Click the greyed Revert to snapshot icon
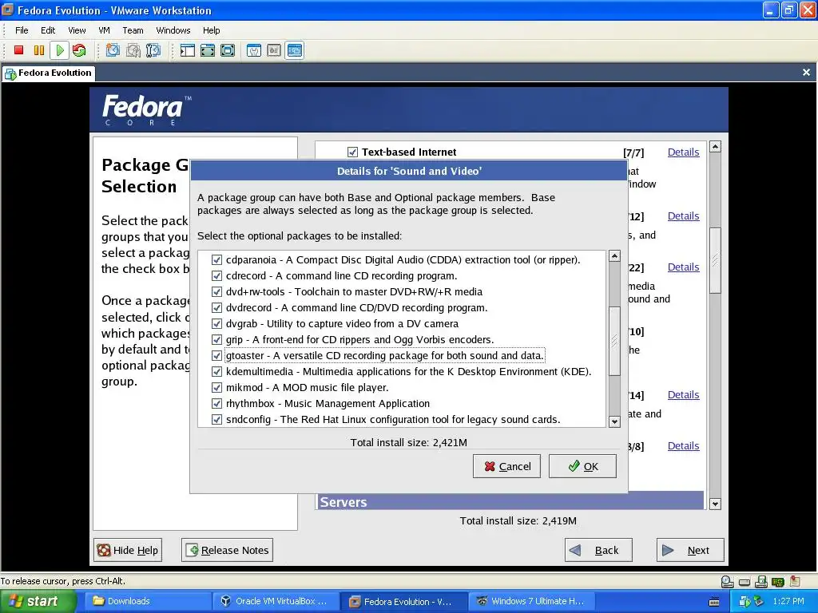 point(133,50)
